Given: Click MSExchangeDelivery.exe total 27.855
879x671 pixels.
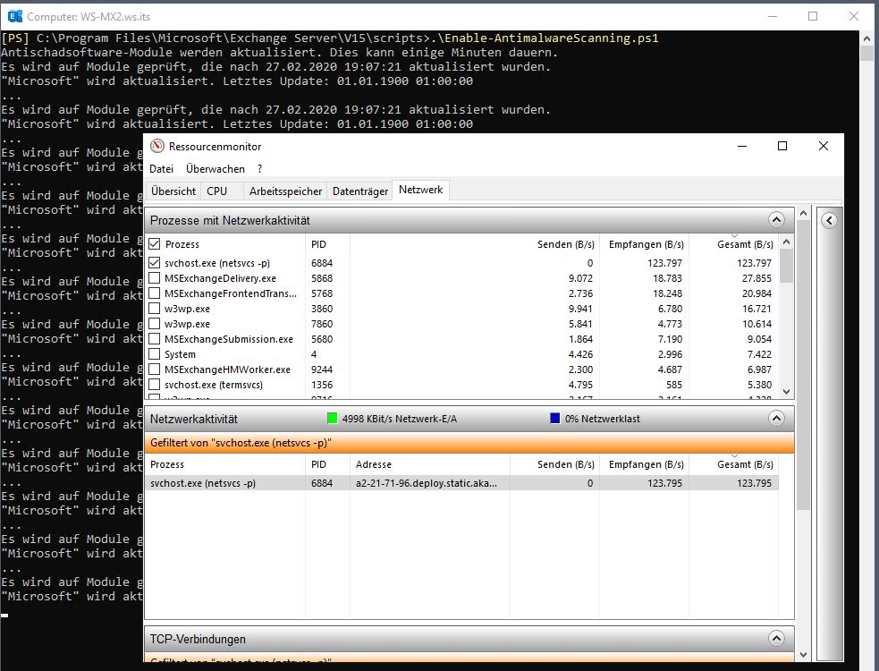Looking at the screenshot, I should pos(756,278).
